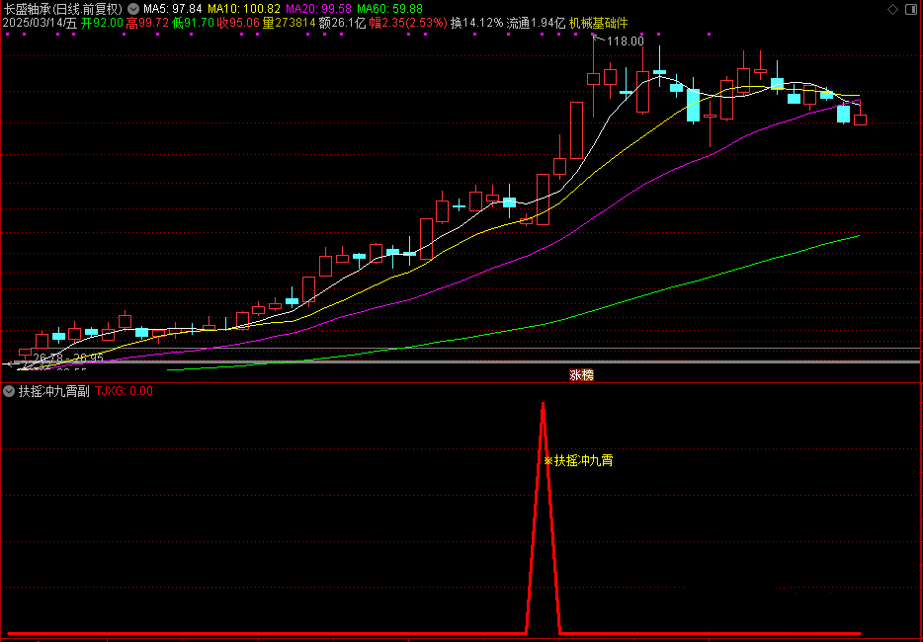Screen dimensions: 923x642
Task: Select the MA10 moving average label
Action: 242,8
